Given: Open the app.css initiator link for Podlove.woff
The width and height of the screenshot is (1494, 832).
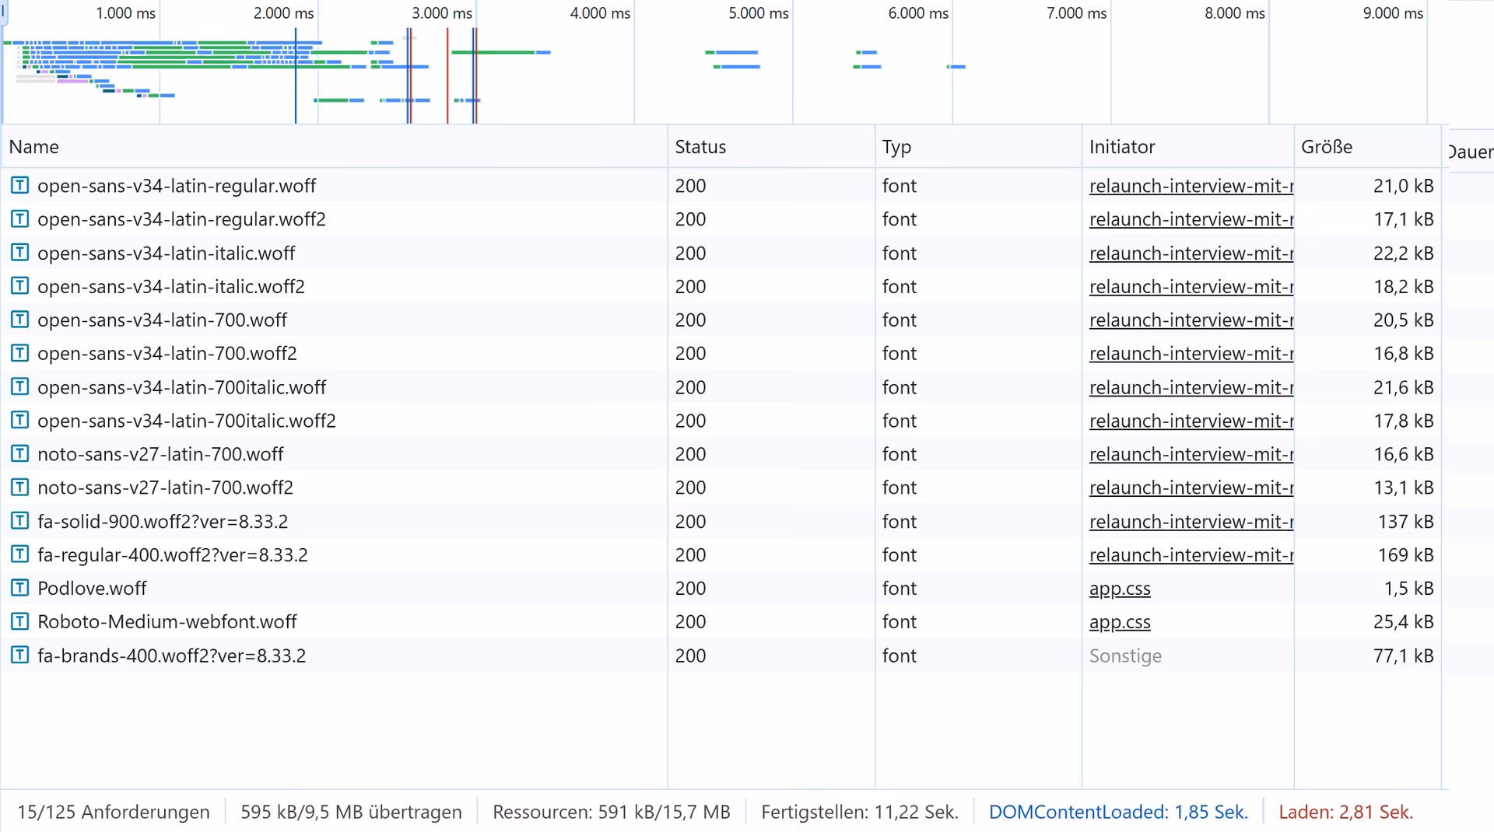Looking at the screenshot, I should (1120, 589).
